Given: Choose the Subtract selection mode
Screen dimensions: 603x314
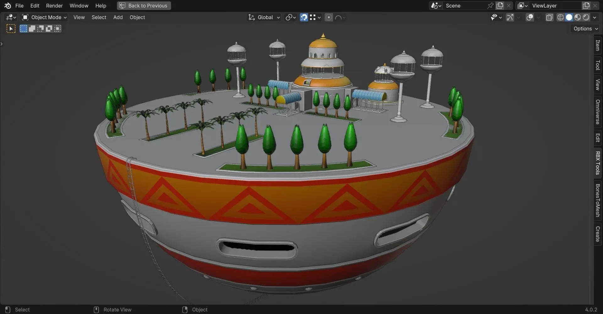Looking at the screenshot, I should [41, 29].
